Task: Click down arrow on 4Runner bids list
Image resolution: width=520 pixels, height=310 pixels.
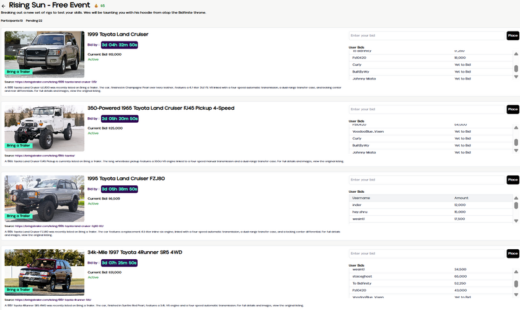Action: point(516,294)
